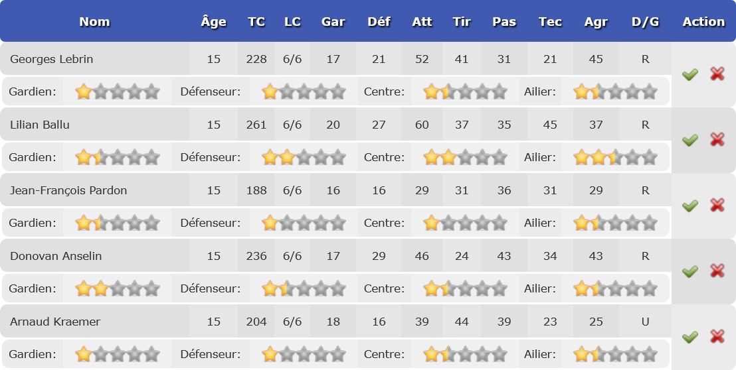Viewport: 736px width, 370px height.
Task: Click the Gar column header
Action: (333, 22)
